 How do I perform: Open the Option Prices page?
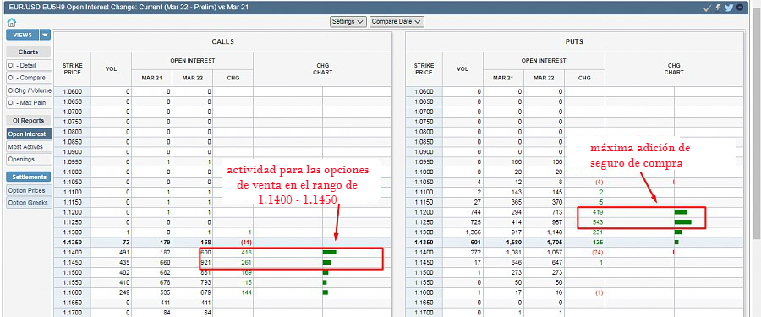28,191
